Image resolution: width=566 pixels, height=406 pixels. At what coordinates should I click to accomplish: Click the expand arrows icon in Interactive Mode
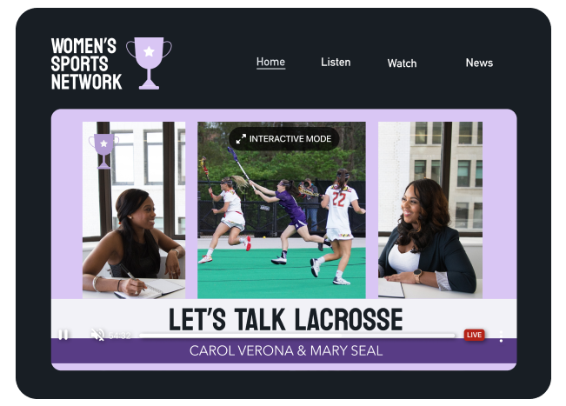241,139
